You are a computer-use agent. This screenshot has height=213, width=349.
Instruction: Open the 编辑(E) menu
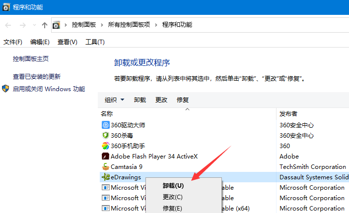pos(40,42)
